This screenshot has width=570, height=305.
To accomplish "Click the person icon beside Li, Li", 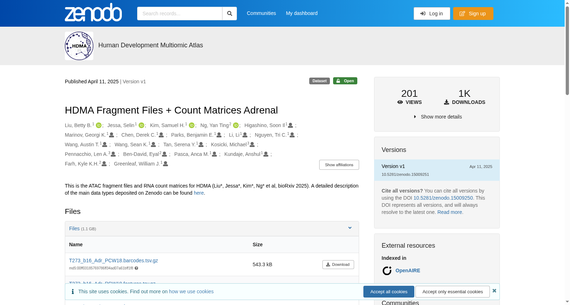I will (x=245, y=135).
